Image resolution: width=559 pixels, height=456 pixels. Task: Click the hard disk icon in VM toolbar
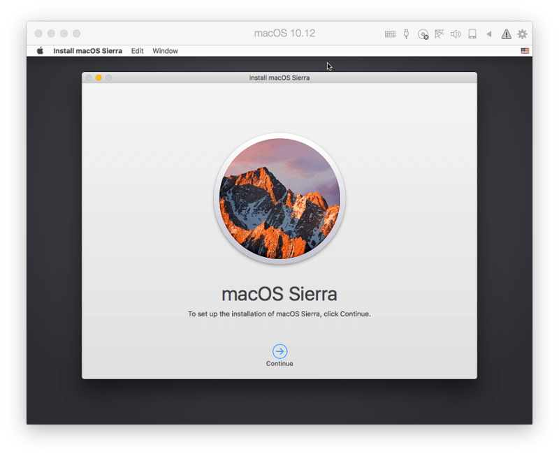(472, 34)
